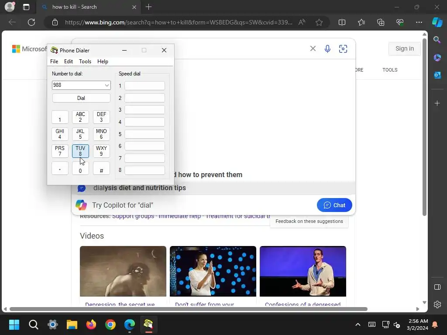Screen dimensions: 447x335
Task: Open Firefox from the taskbar
Action: coord(91,325)
